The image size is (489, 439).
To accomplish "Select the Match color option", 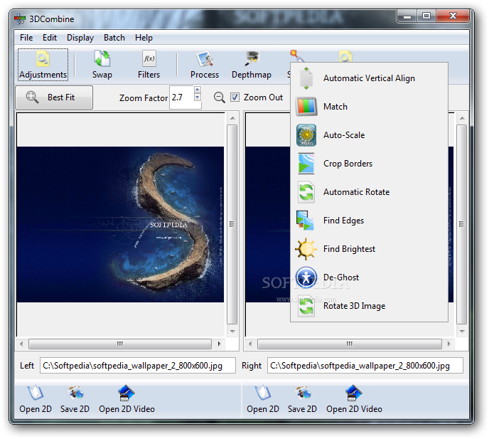I will [x=370, y=107].
